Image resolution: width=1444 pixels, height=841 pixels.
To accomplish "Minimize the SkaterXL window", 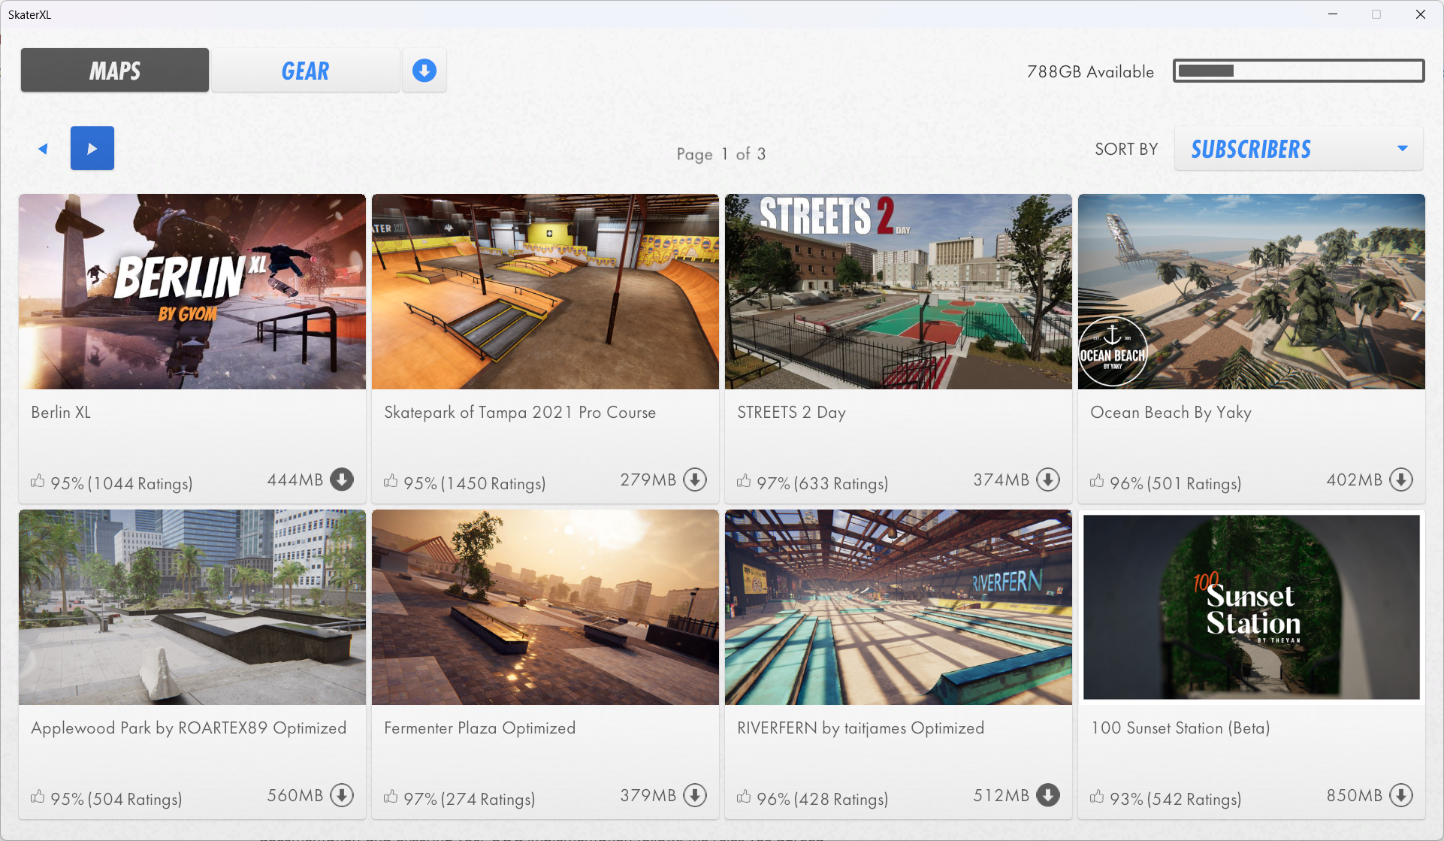I will click(1333, 14).
